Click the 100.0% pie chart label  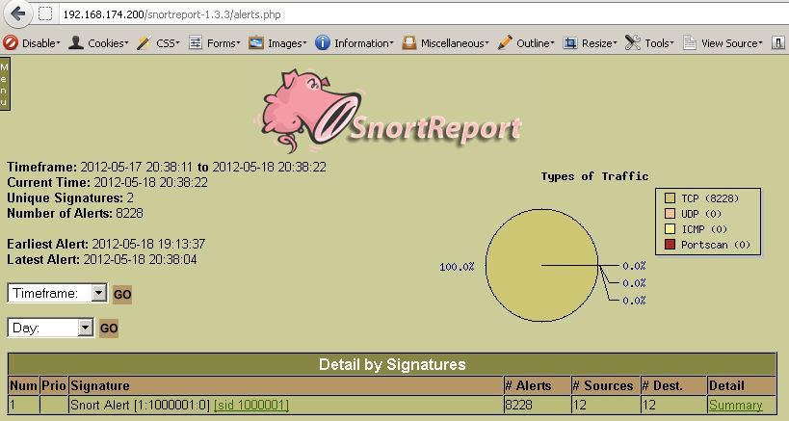[x=457, y=267]
